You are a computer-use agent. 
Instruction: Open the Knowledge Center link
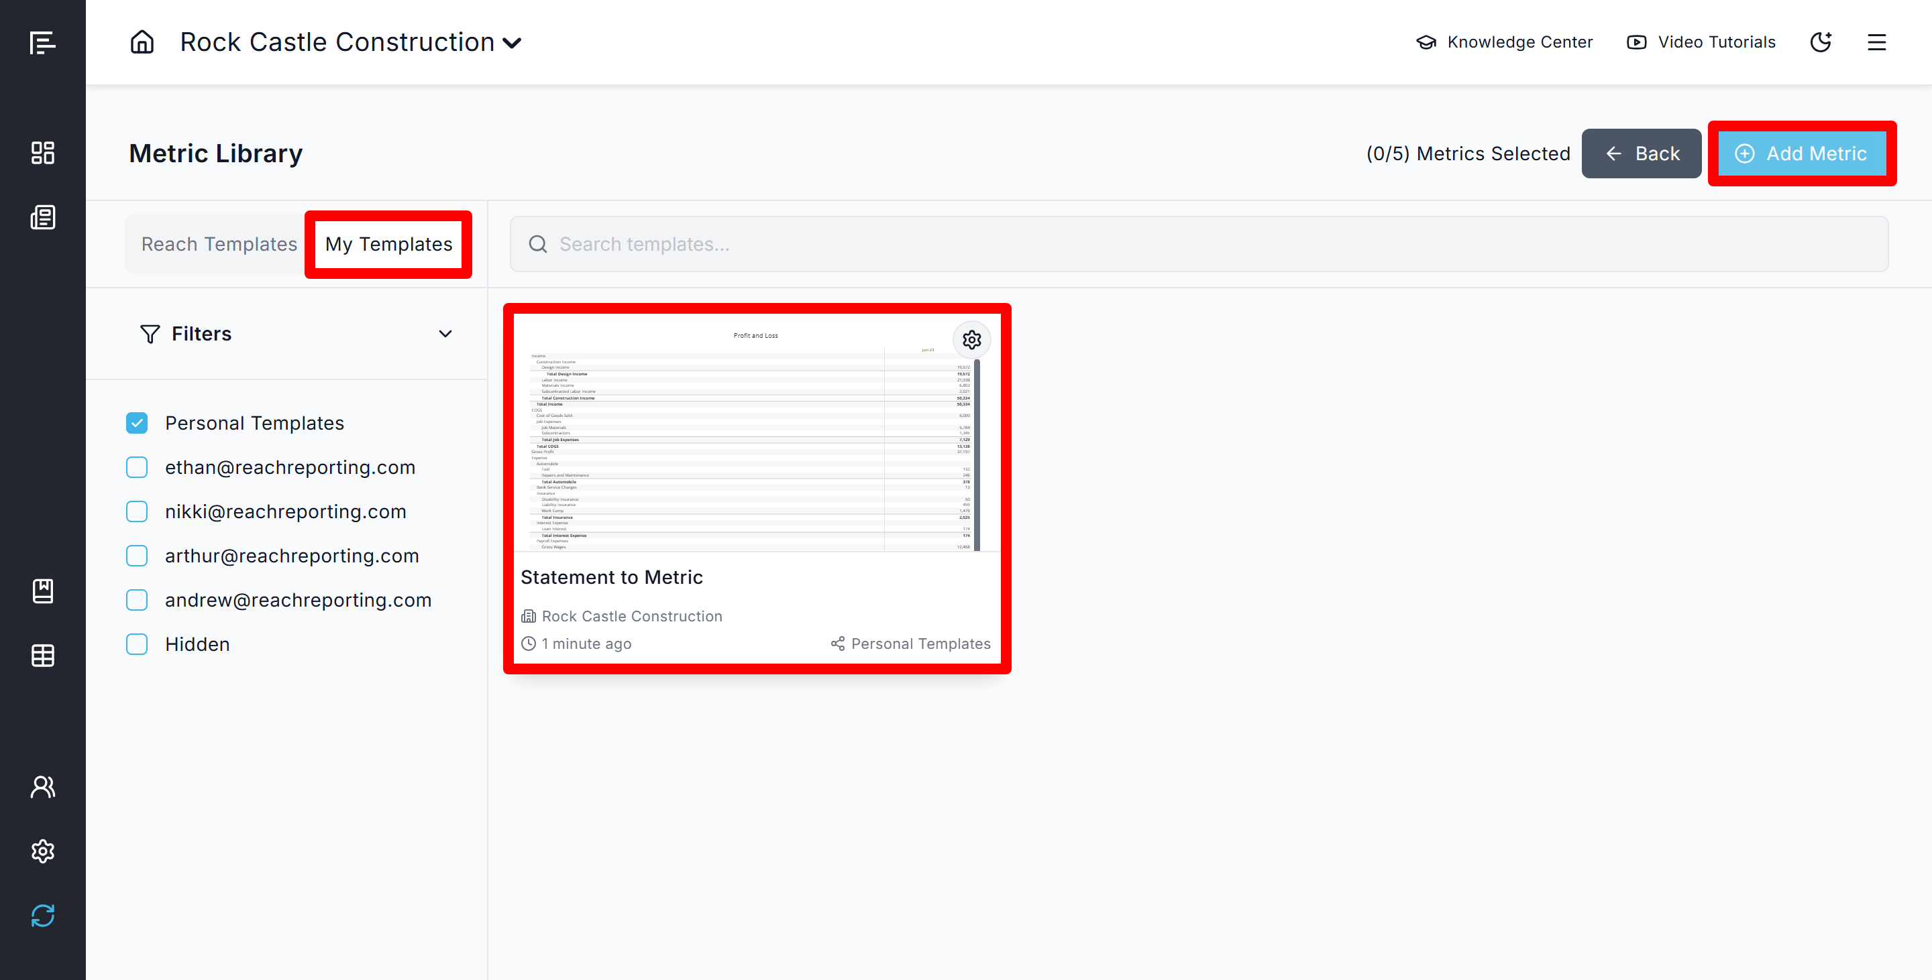tap(1505, 42)
